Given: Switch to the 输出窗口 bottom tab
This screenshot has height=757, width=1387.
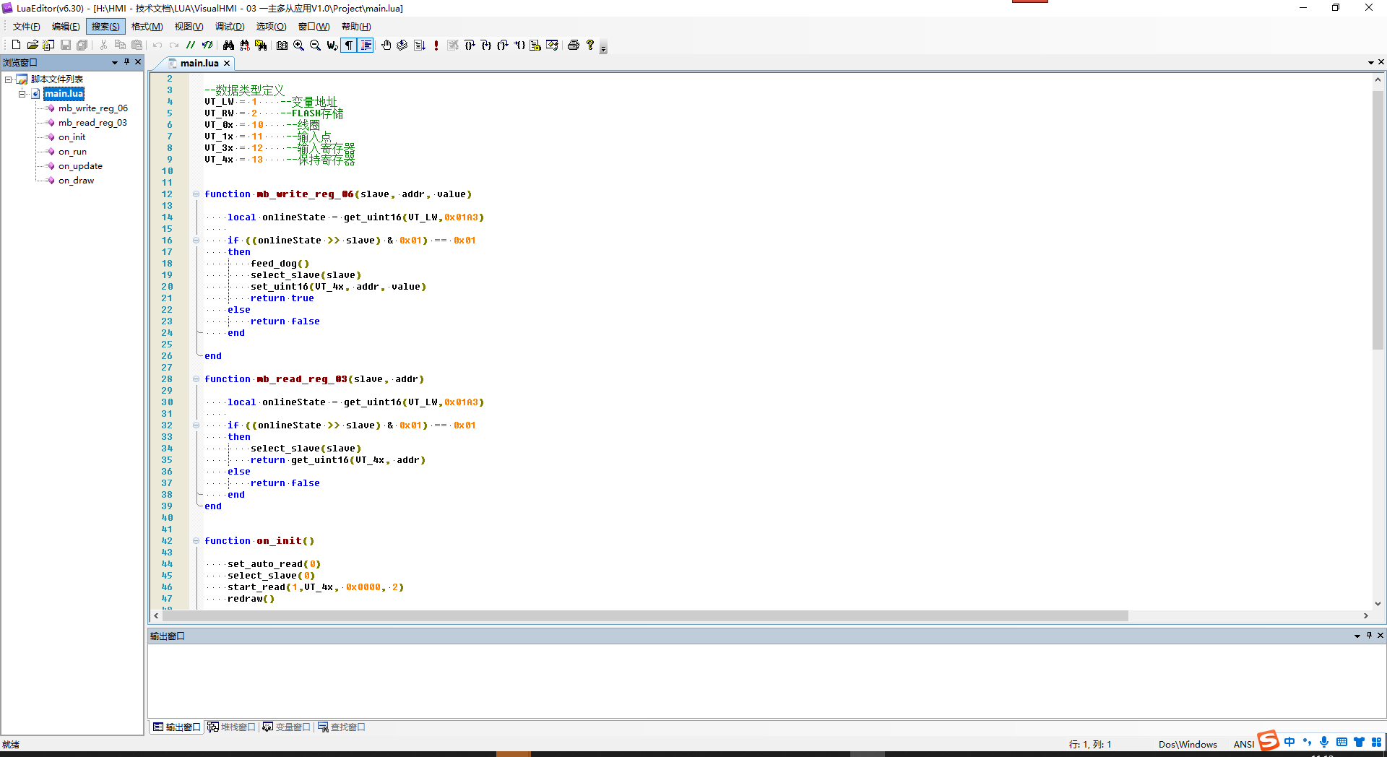Looking at the screenshot, I should 176,727.
